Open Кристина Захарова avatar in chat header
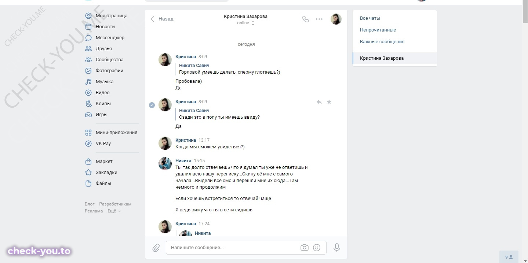 (336, 19)
